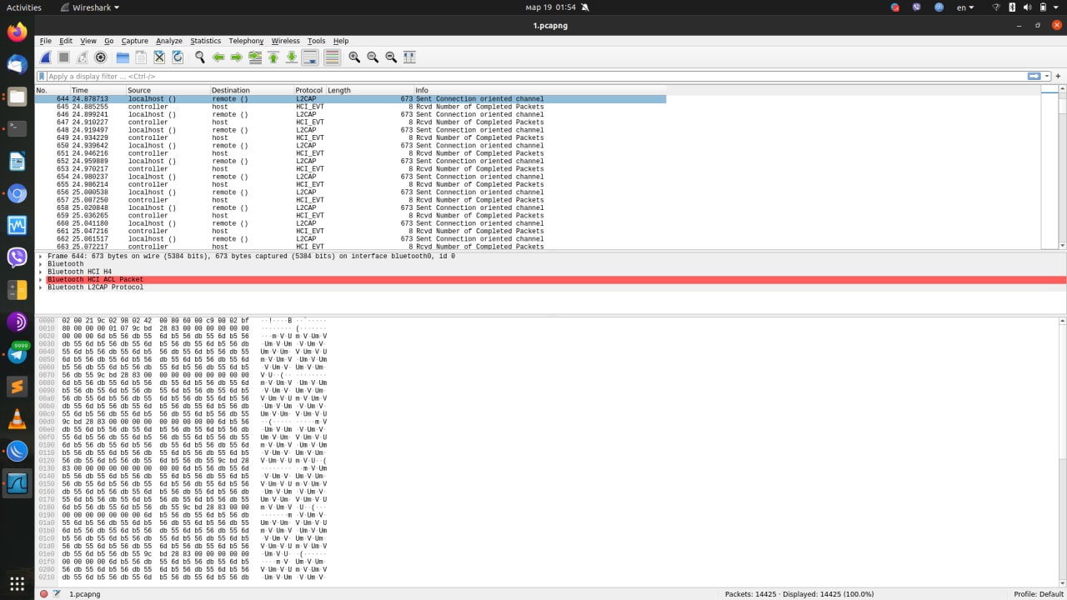1067x600 pixels.
Task: Save this capture file icon
Action: click(x=141, y=57)
